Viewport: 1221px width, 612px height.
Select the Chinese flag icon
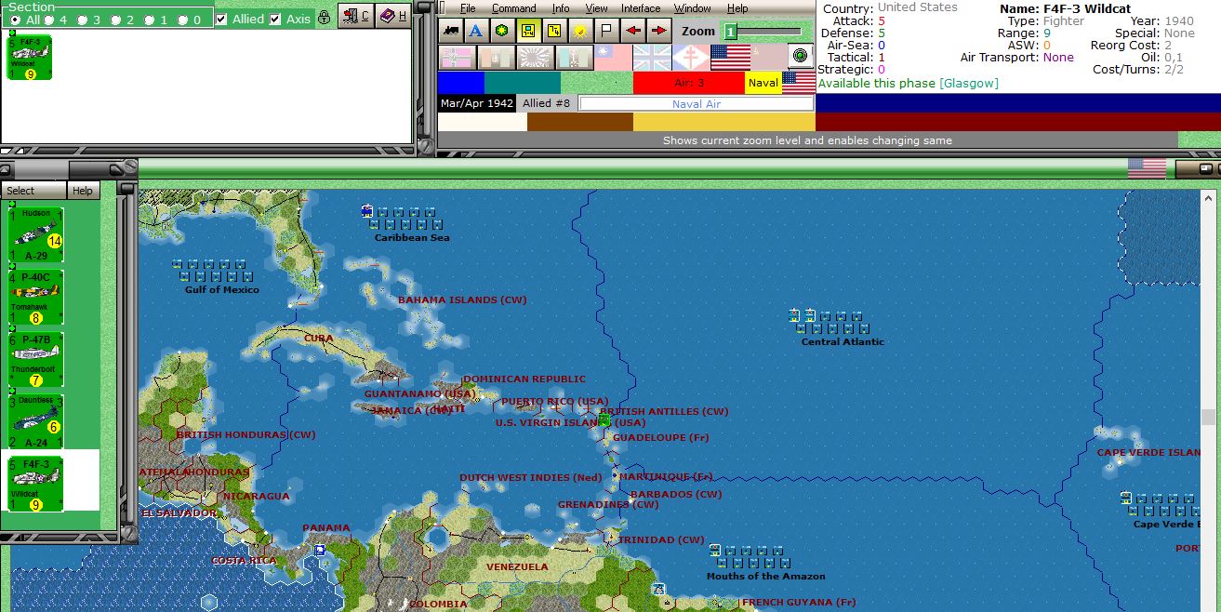pos(614,58)
